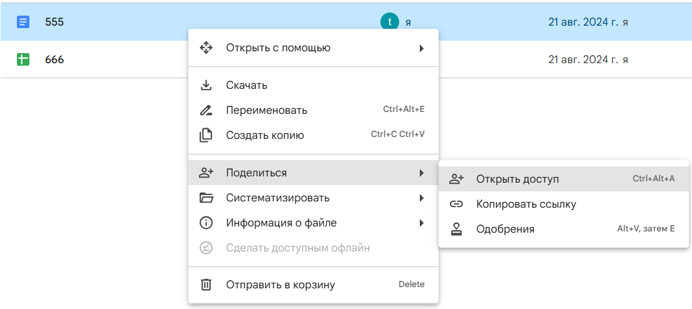The image size is (692, 309).
Task: Click the file name 666 in the list
Action: coord(54,59)
